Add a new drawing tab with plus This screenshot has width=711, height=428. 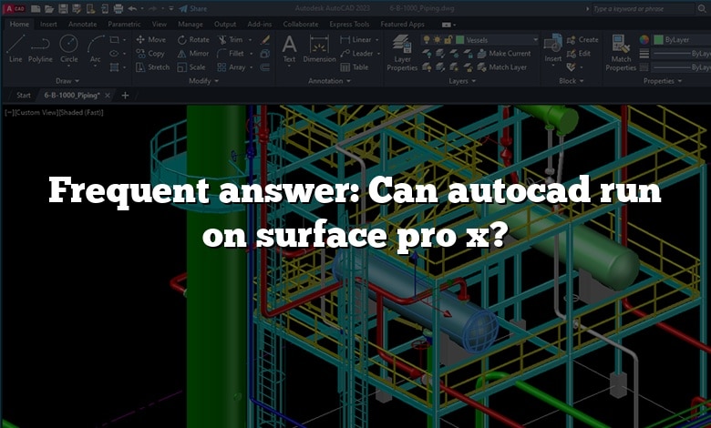pyautogui.click(x=125, y=95)
